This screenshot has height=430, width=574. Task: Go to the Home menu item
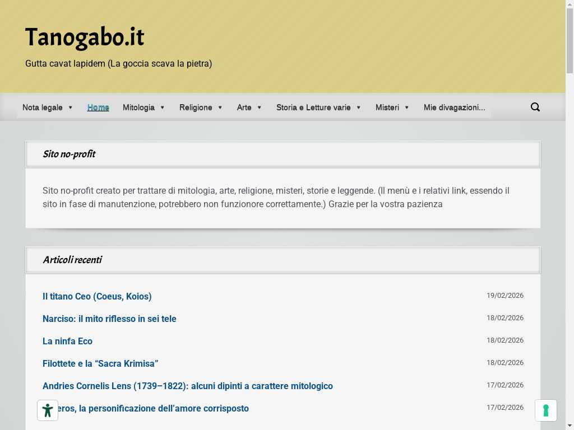pos(98,107)
